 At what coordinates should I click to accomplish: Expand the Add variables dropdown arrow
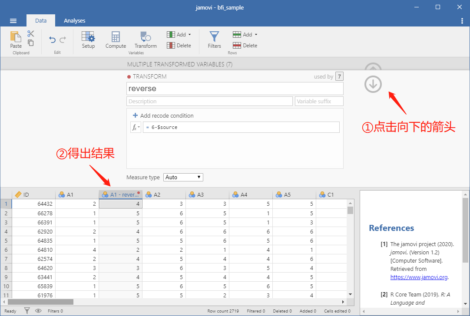pyautogui.click(x=189, y=35)
